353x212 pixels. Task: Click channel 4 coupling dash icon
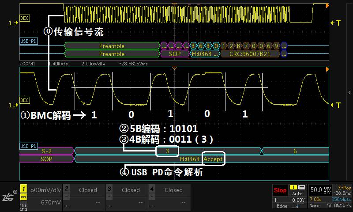152,197
